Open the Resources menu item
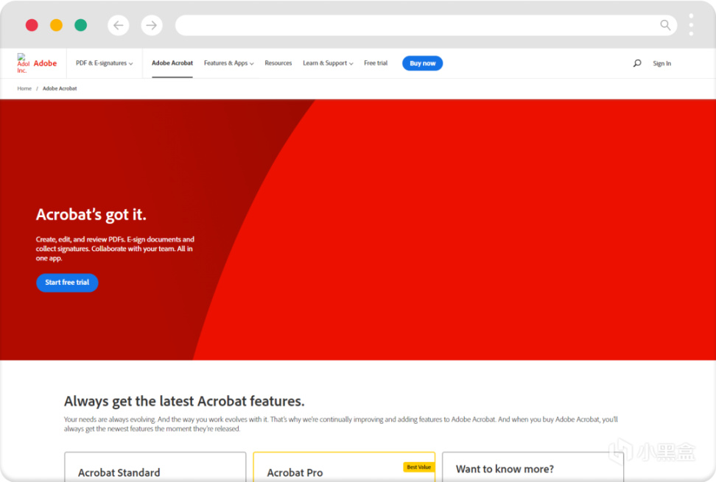The width and height of the screenshot is (716, 482). 278,63
